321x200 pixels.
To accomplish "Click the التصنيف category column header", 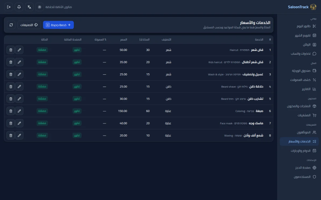I will [x=166, y=39].
